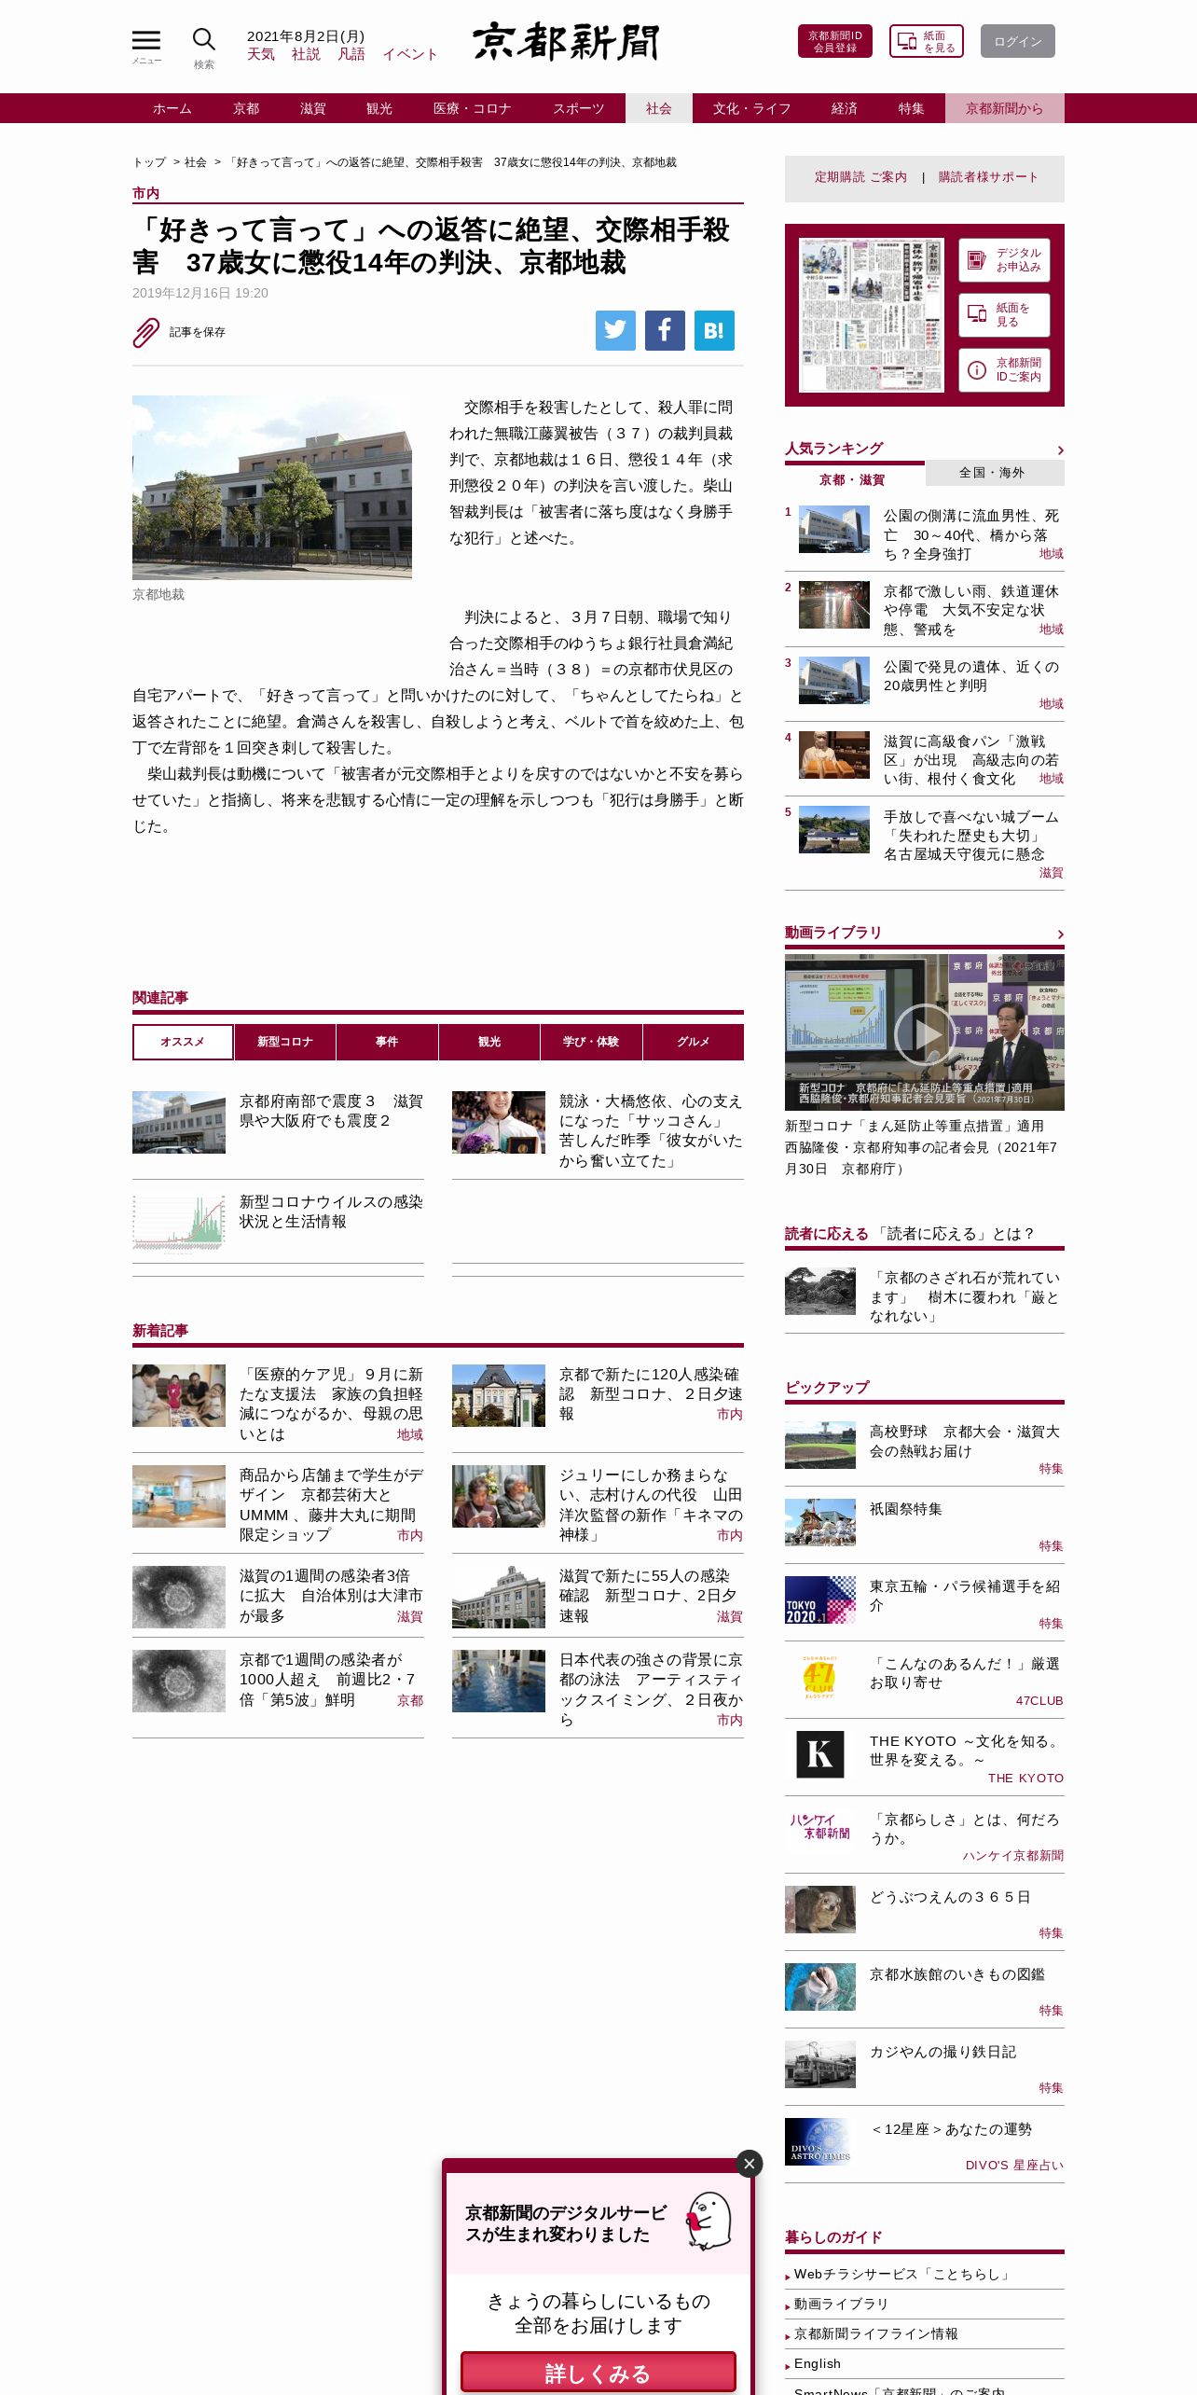Open the English link in 暮らしのガイド
Image resolution: width=1197 pixels, height=2395 pixels.
point(818,2363)
